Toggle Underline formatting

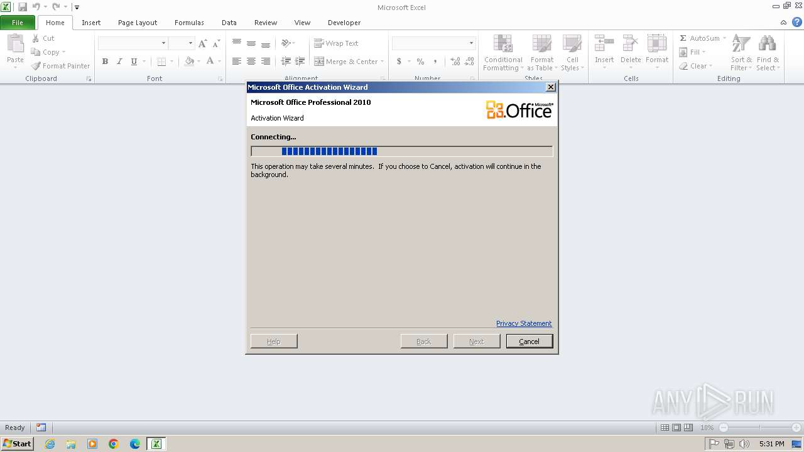pyautogui.click(x=134, y=62)
